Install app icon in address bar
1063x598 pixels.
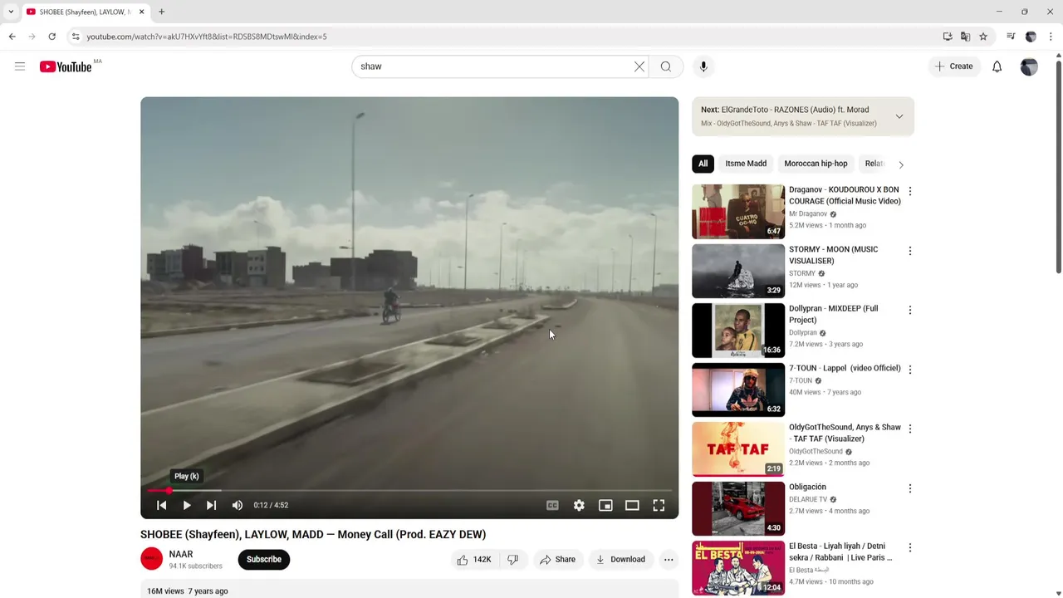pos(948,37)
